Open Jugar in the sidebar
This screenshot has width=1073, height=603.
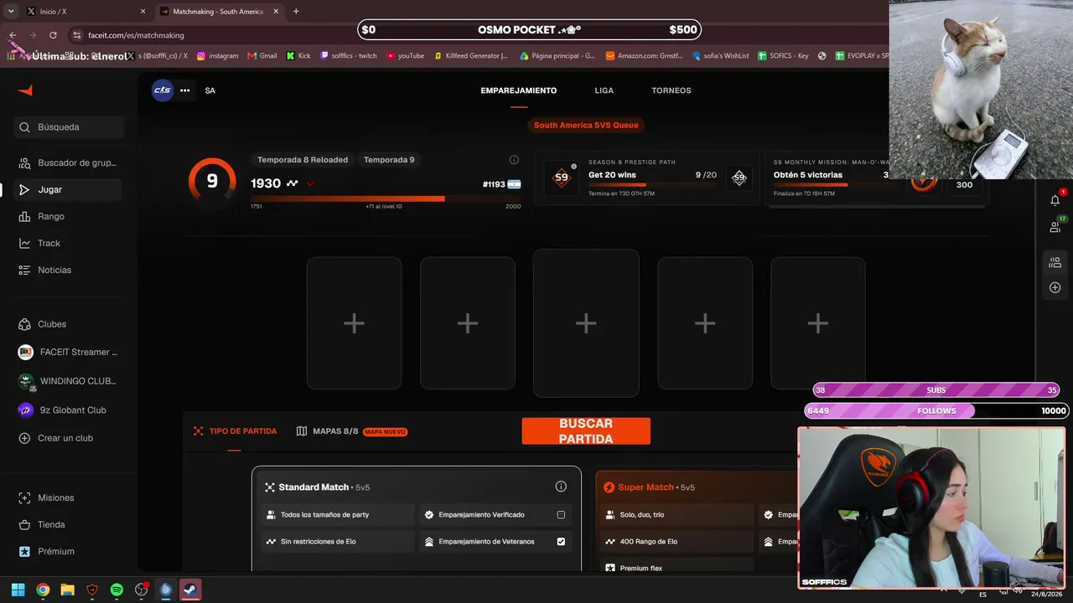point(68,189)
